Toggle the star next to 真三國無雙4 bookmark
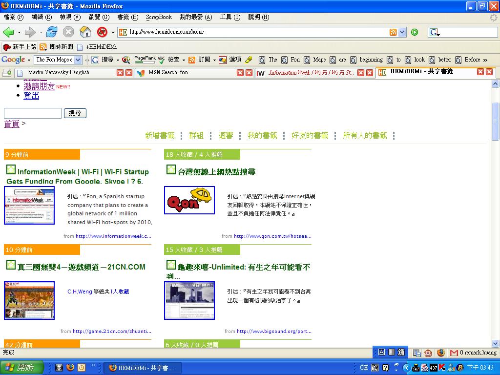500x375 pixels. pos(11,265)
